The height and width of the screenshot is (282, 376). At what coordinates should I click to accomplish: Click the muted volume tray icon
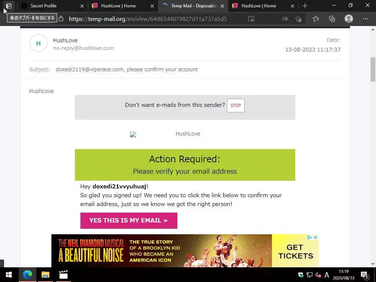point(318,275)
